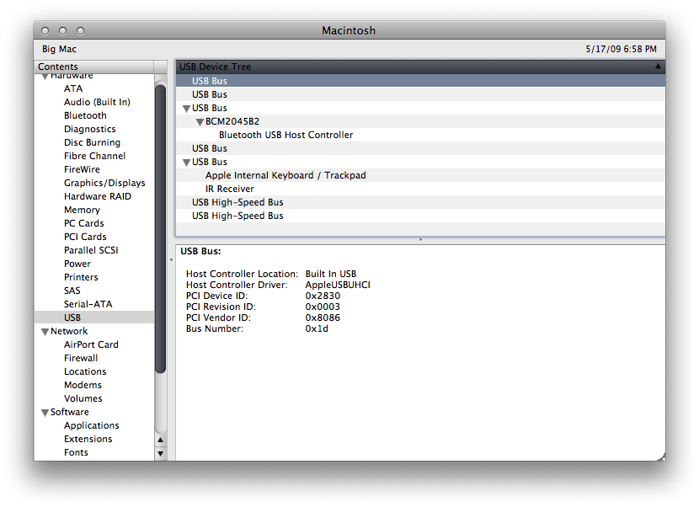Click the Macintosh window title
Screen dimensions: 699x507
point(349,30)
